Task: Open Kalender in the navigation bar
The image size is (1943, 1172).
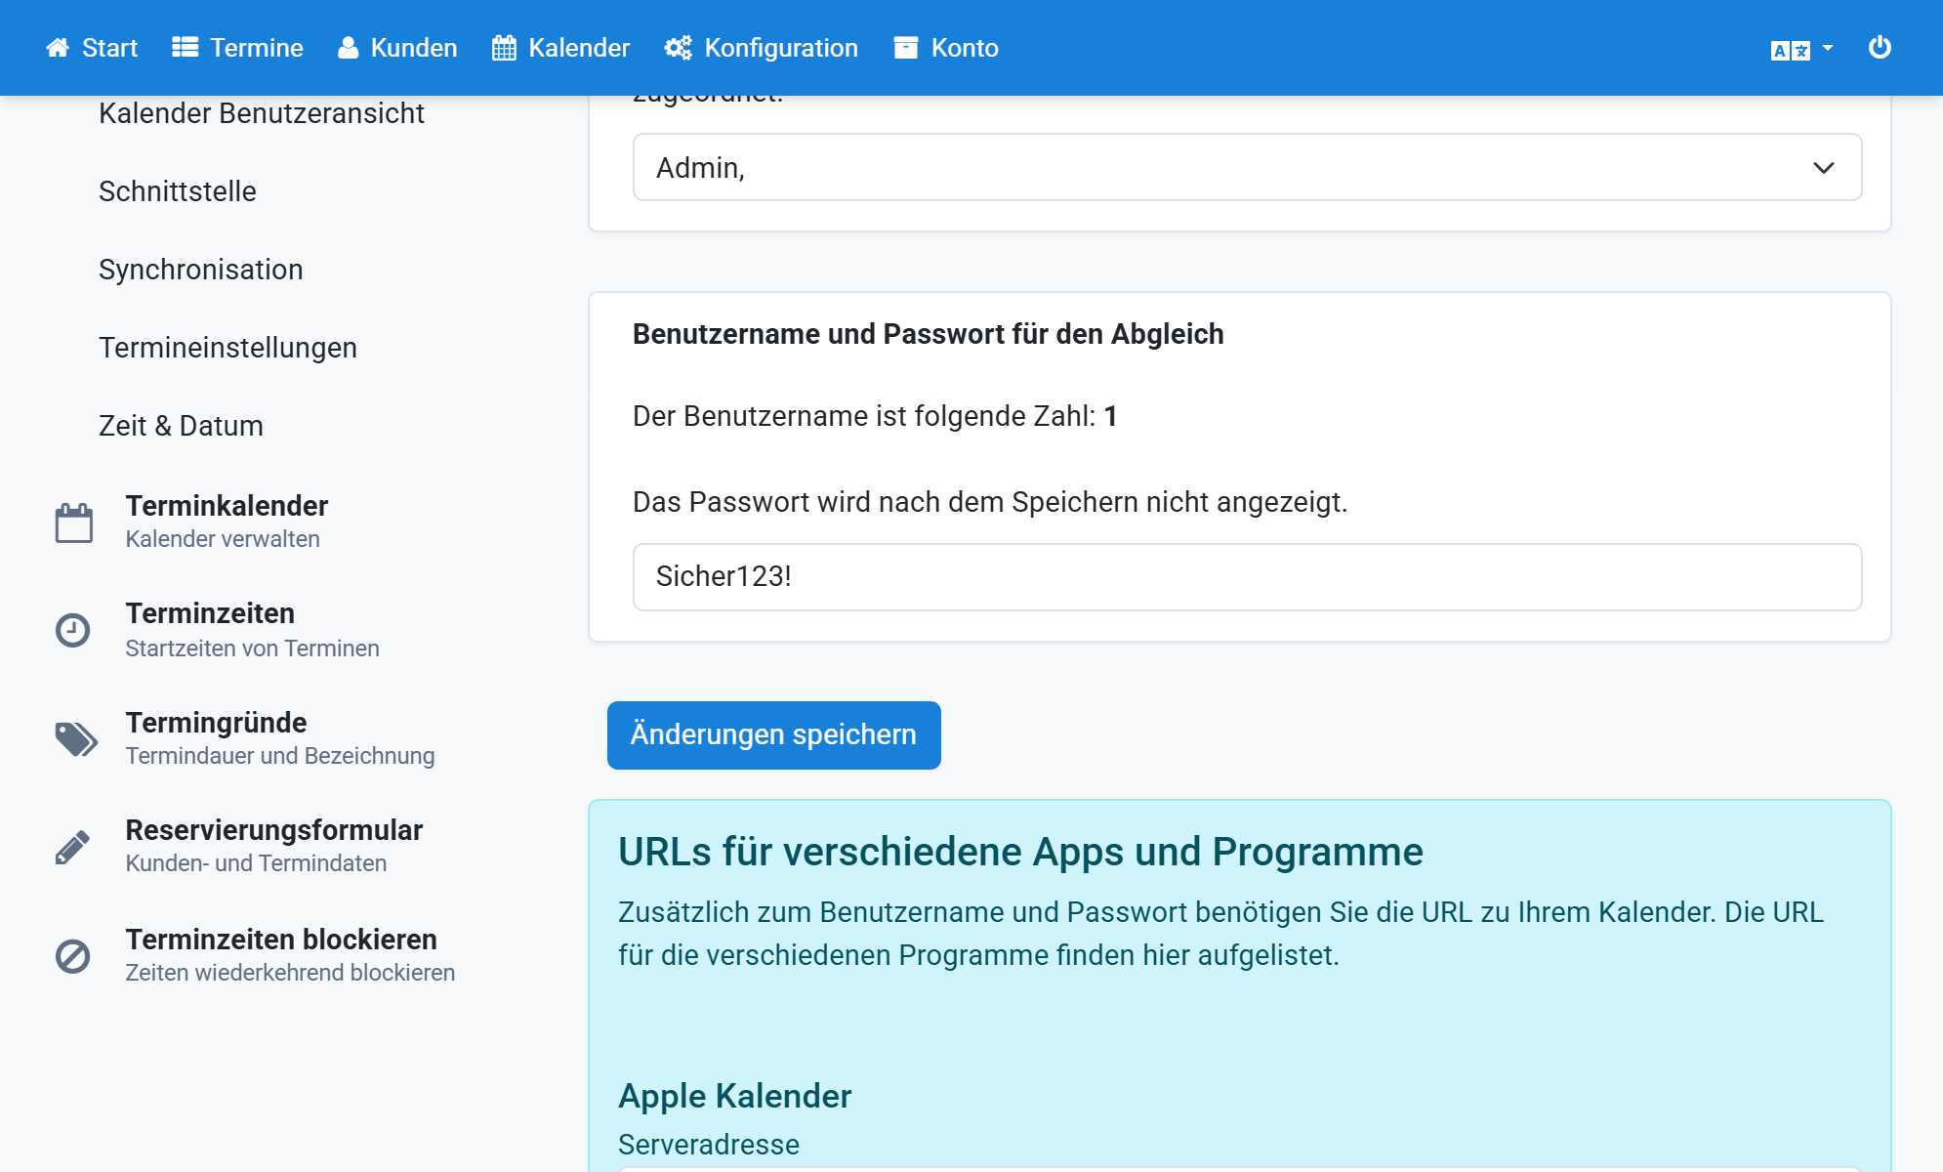Action: tap(561, 48)
